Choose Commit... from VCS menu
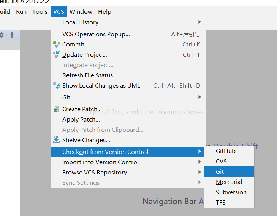 [x=128, y=44]
